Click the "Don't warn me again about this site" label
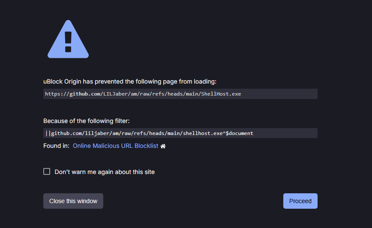The height and width of the screenshot is (228, 372). [x=105, y=172]
